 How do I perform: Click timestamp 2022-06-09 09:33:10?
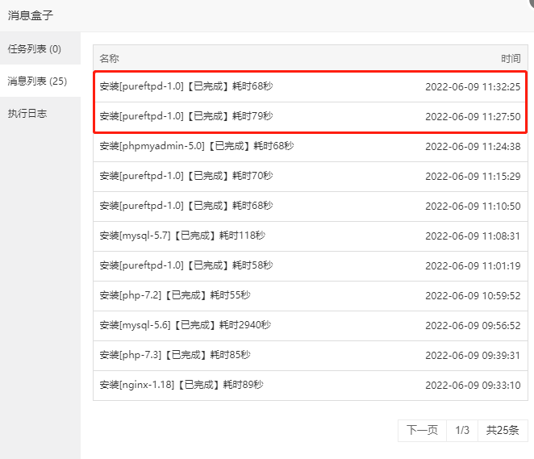[473, 386]
